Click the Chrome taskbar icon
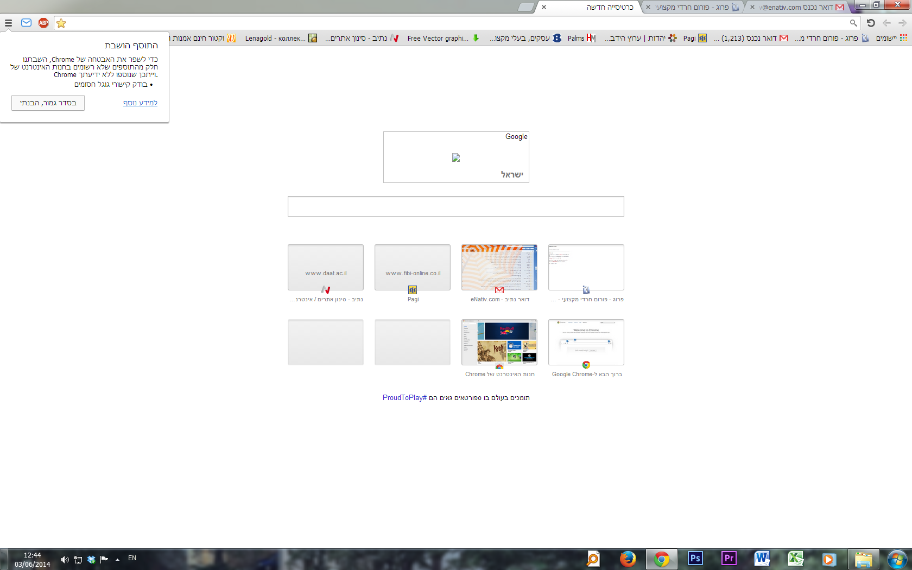Image resolution: width=912 pixels, height=570 pixels. coord(661,559)
